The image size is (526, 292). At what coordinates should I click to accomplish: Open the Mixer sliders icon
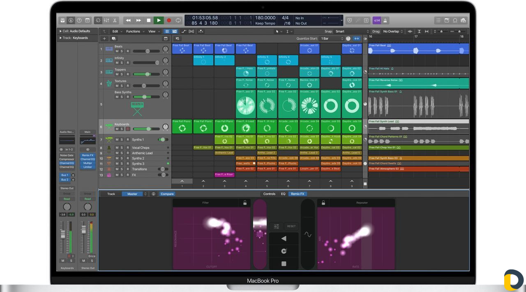[106, 20]
